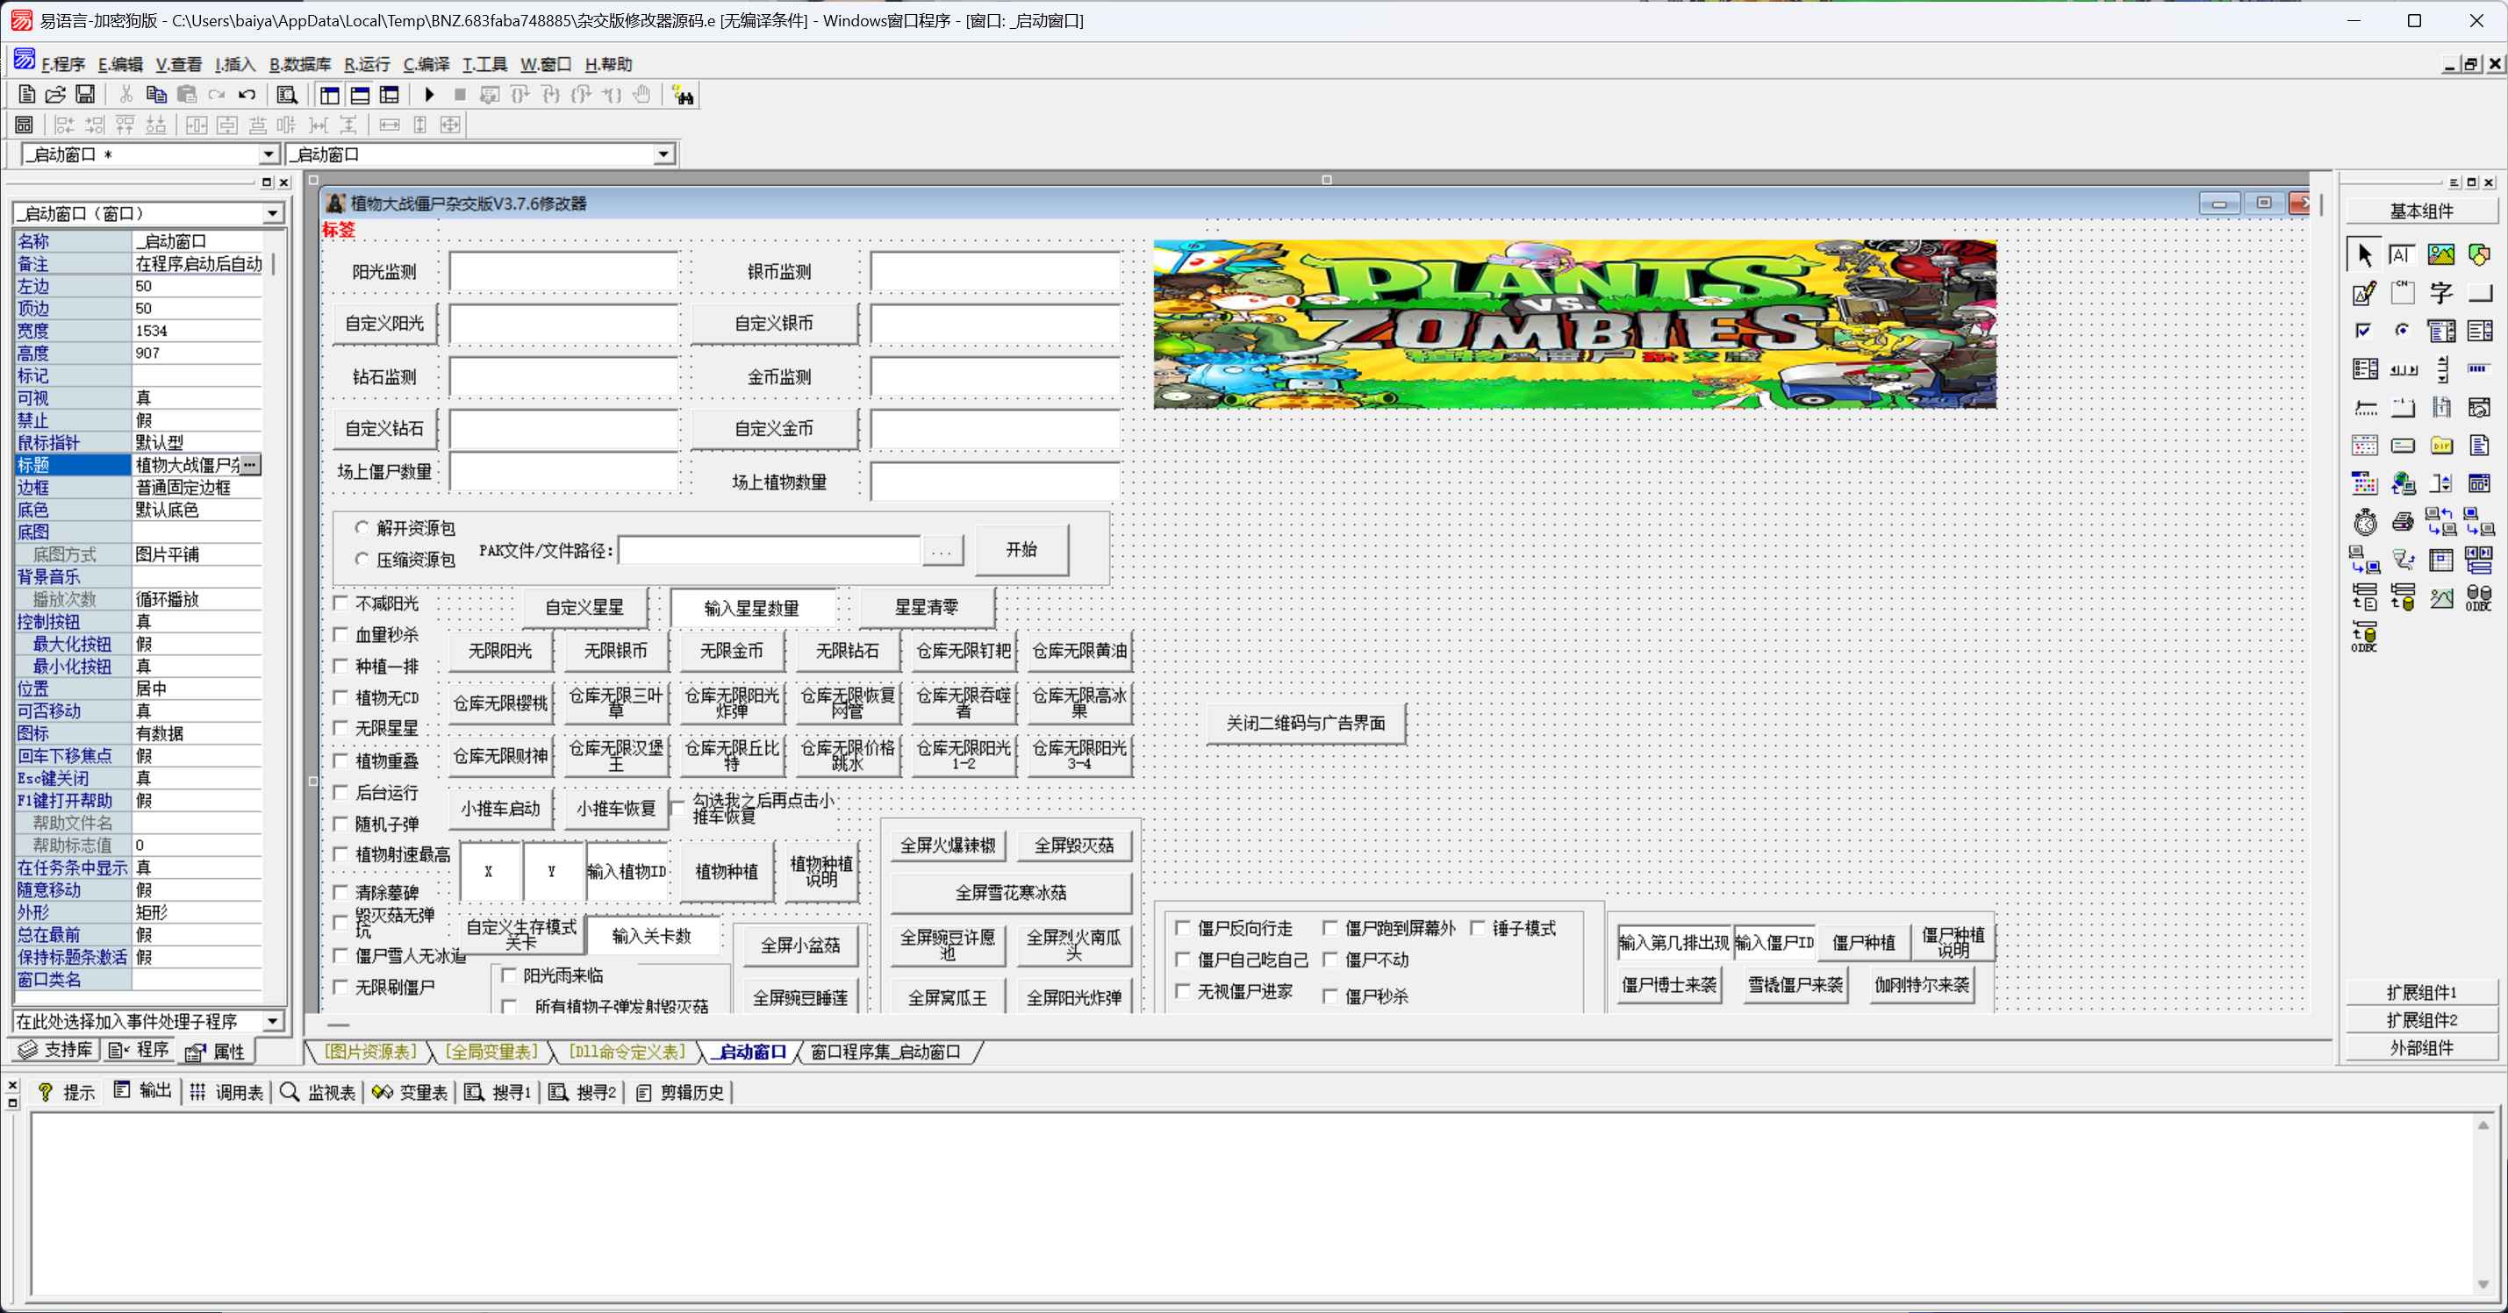2508x1313 pixels.
Task: Switch to the 窗口程序集_启动窗口 tab
Action: pyautogui.click(x=885, y=1051)
